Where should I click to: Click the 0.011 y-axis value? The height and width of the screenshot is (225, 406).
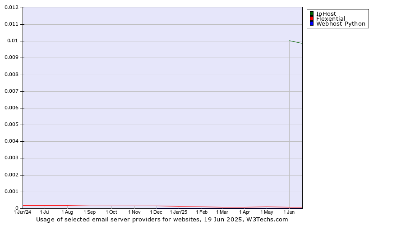12,24
